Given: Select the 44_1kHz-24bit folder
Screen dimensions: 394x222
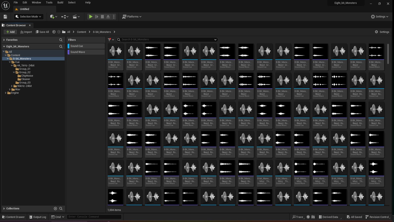Looking at the screenshot, I should tap(26, 65).
